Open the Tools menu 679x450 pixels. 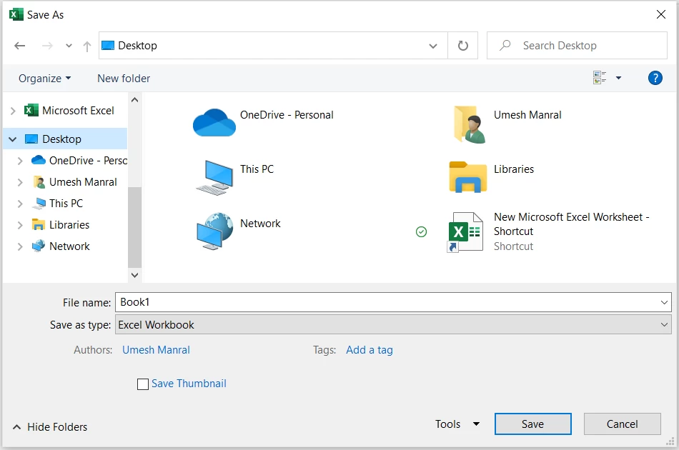tap(457, 424)
